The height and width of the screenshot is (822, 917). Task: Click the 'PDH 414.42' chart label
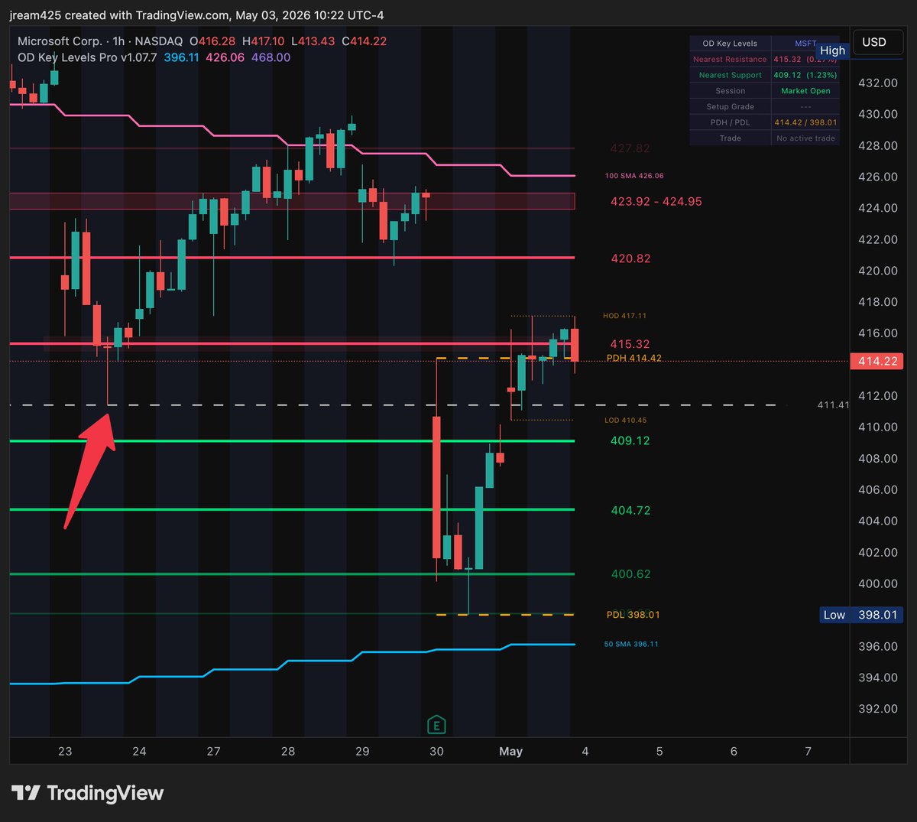634,358
